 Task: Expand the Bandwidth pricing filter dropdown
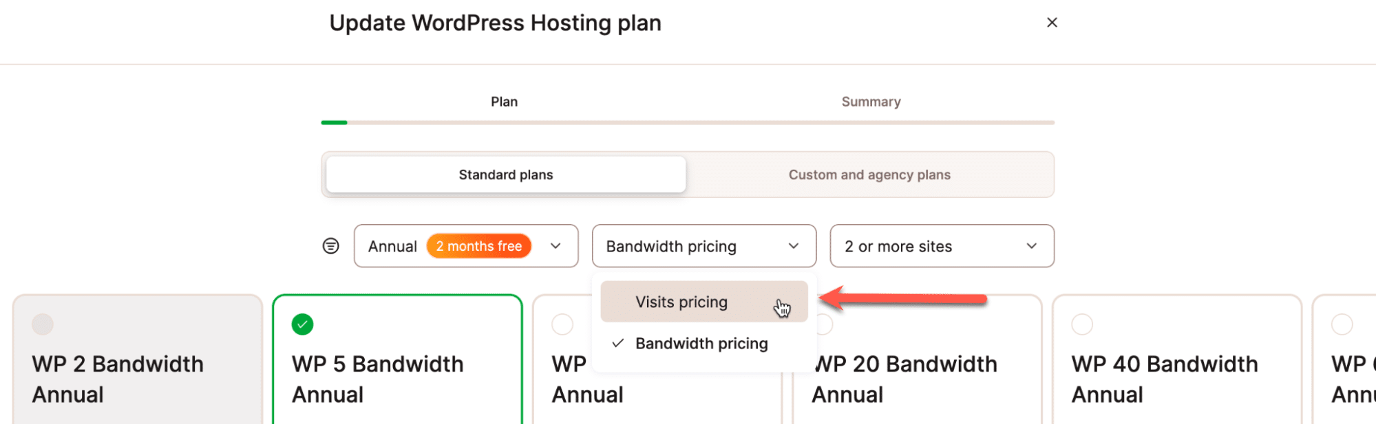tap(703, 245)
